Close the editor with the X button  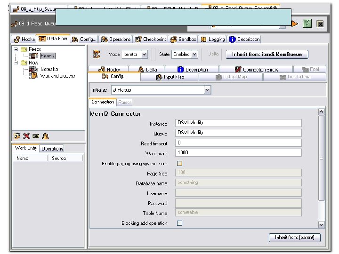[x=320, y=24]
